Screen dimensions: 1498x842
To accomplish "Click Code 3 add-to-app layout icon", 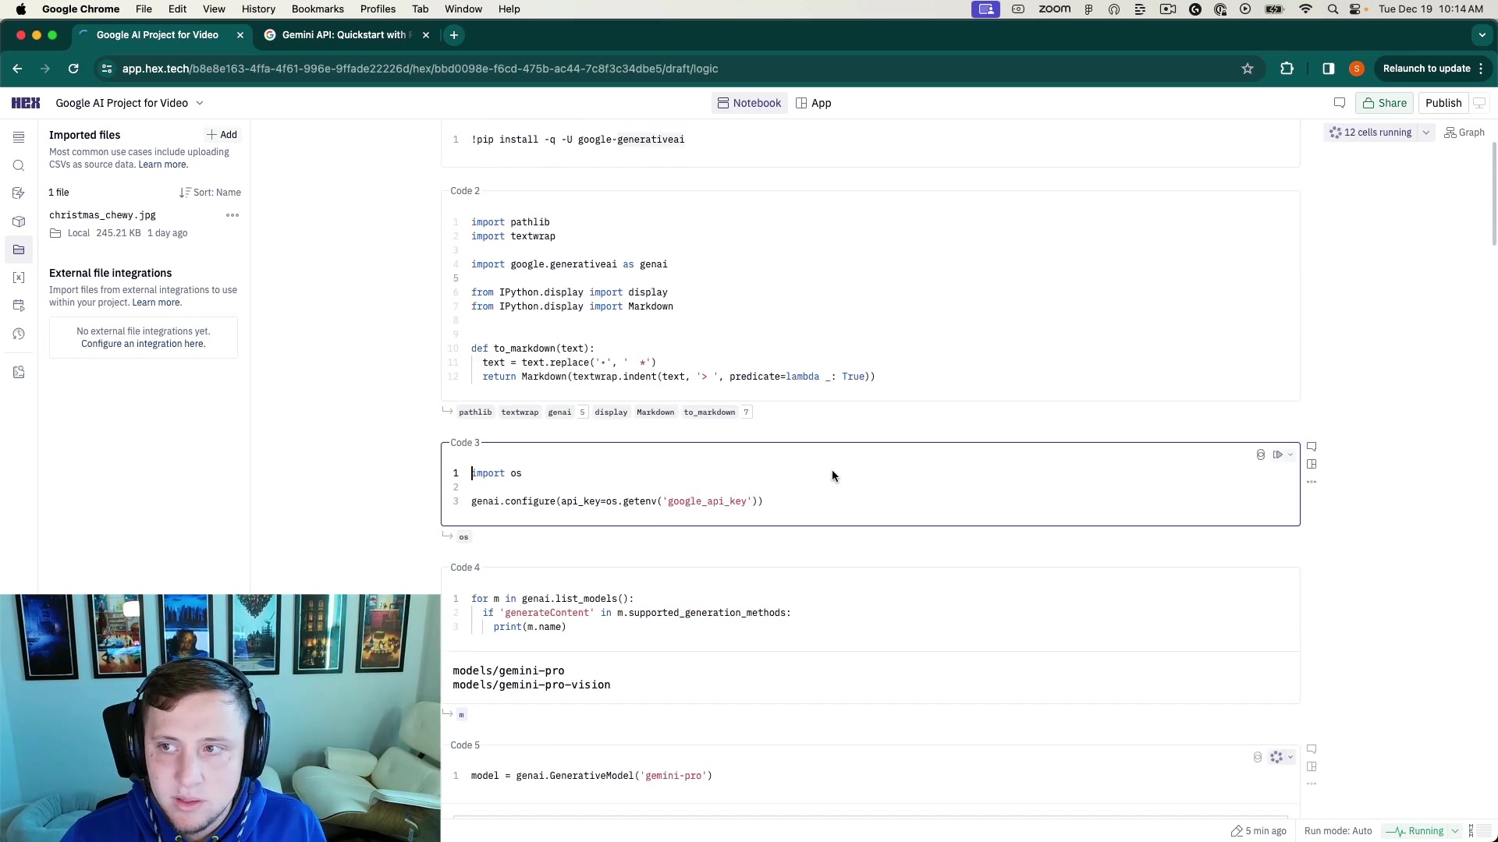I will click(1312, 464).
